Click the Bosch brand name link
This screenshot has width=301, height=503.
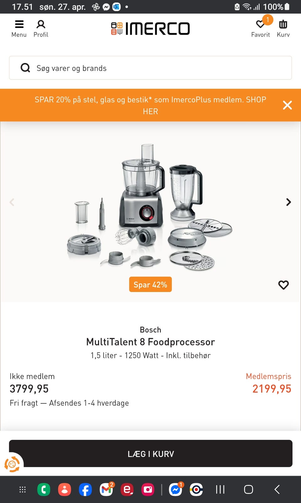pos(150,330)
